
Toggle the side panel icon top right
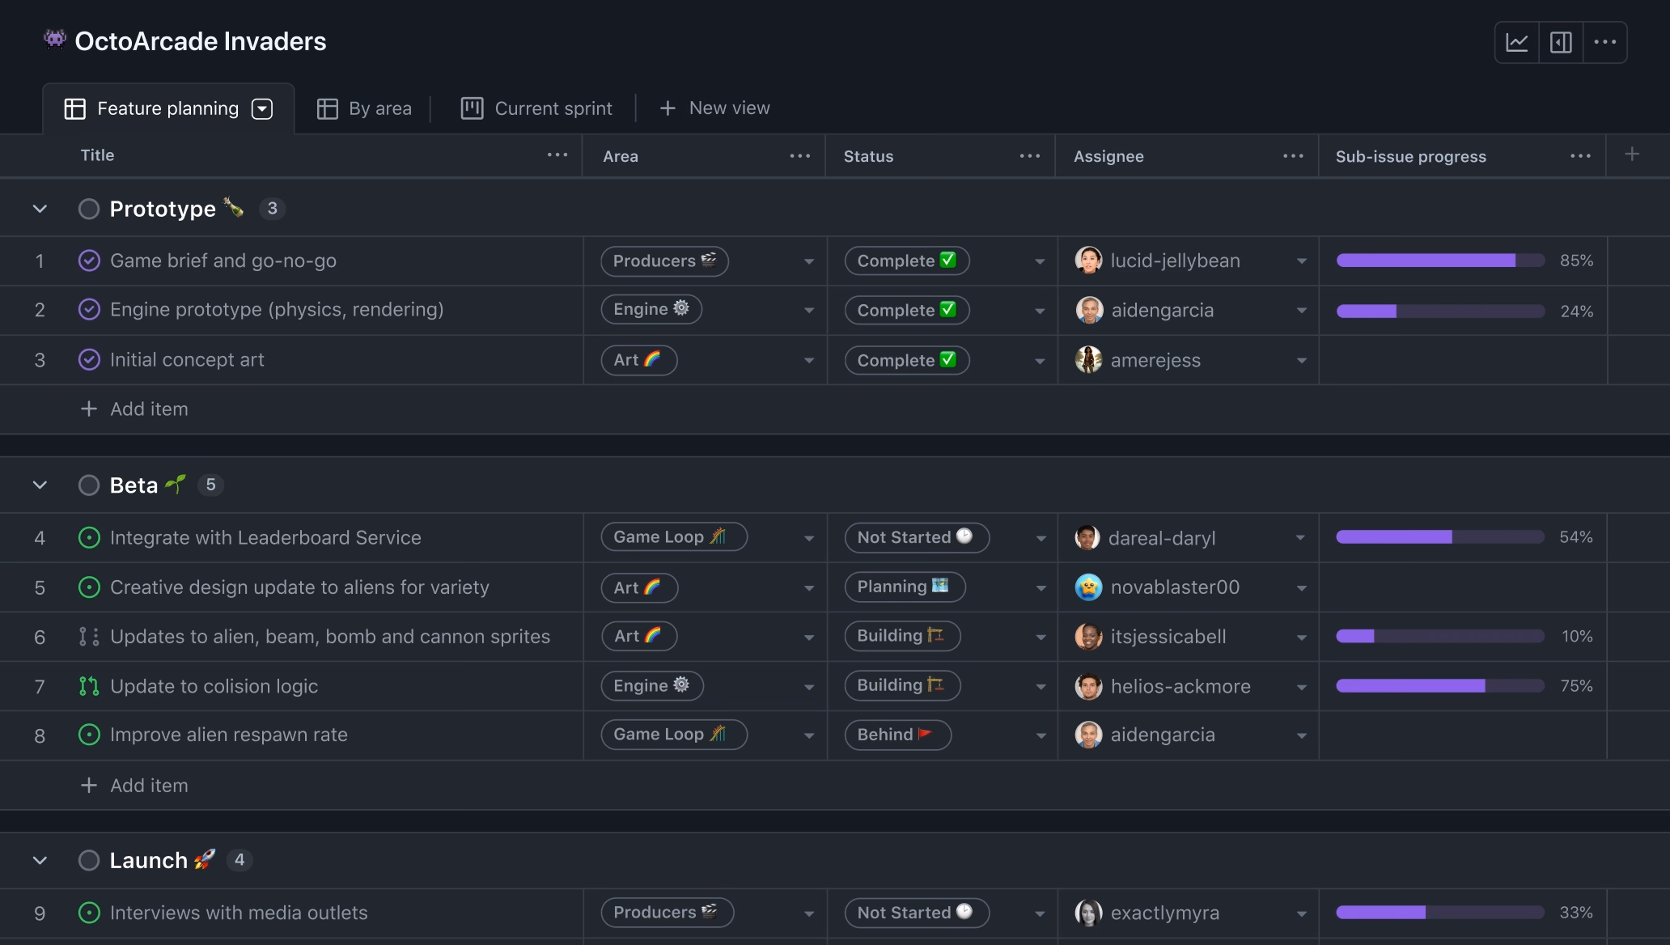click(1561, 41)
